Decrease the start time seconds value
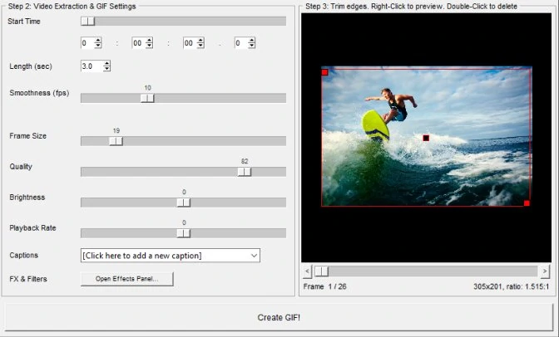 coord(200,46)
